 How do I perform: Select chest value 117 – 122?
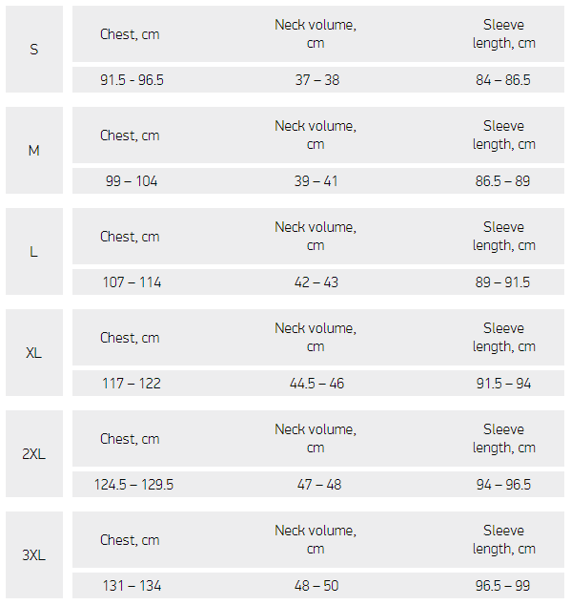[x=132, y=384]
